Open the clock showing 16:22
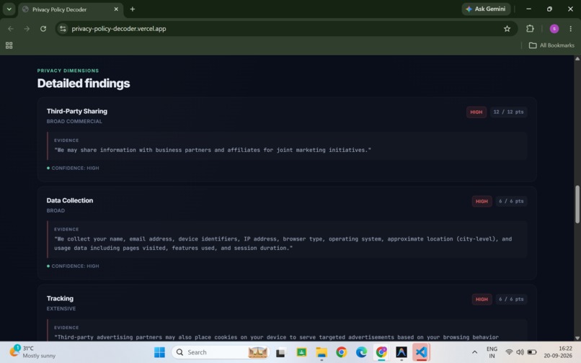Screen dimensions: 581x363 coord(559,352)
